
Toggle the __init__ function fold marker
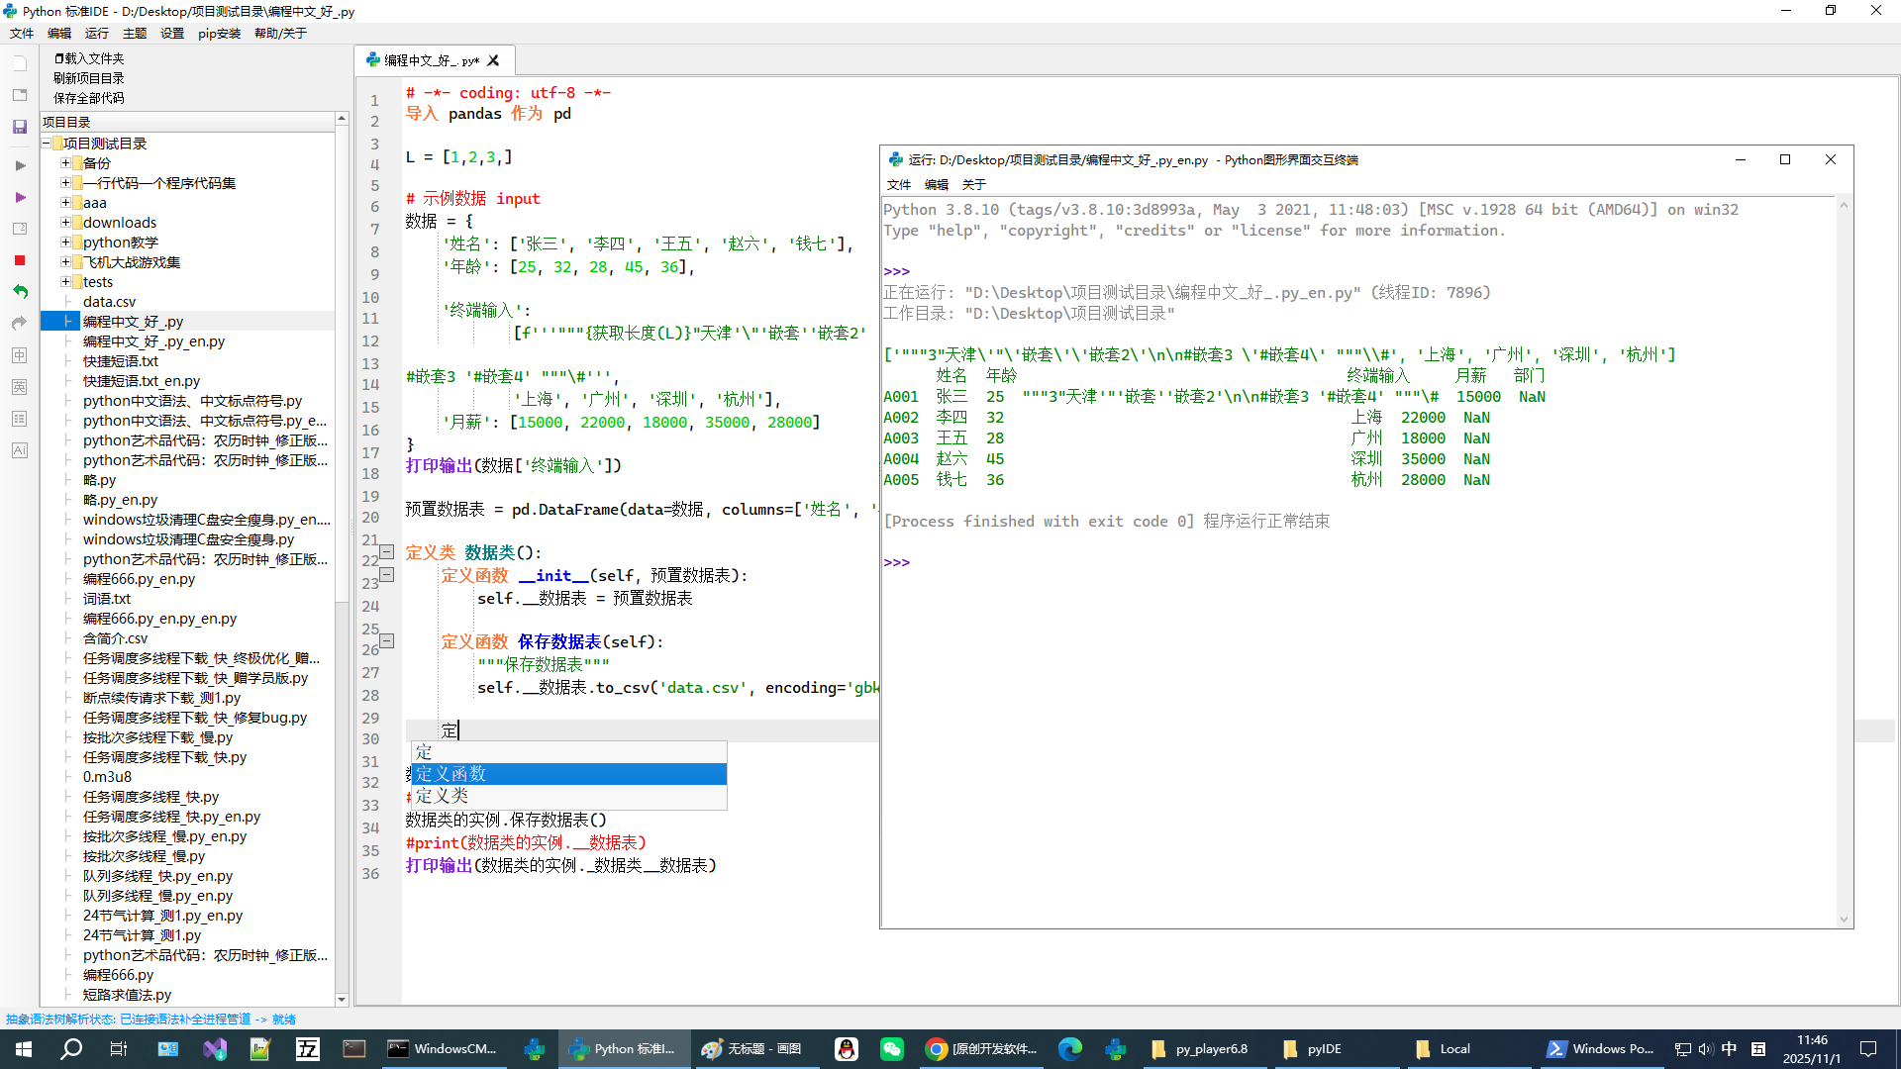tap(387, 575)
